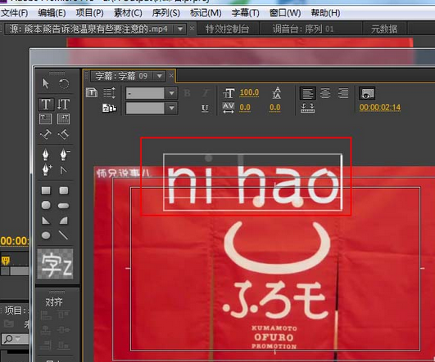Select the Selection arrow tool
This screenshot has height=362, width=435.
click(x=46, y=83)
